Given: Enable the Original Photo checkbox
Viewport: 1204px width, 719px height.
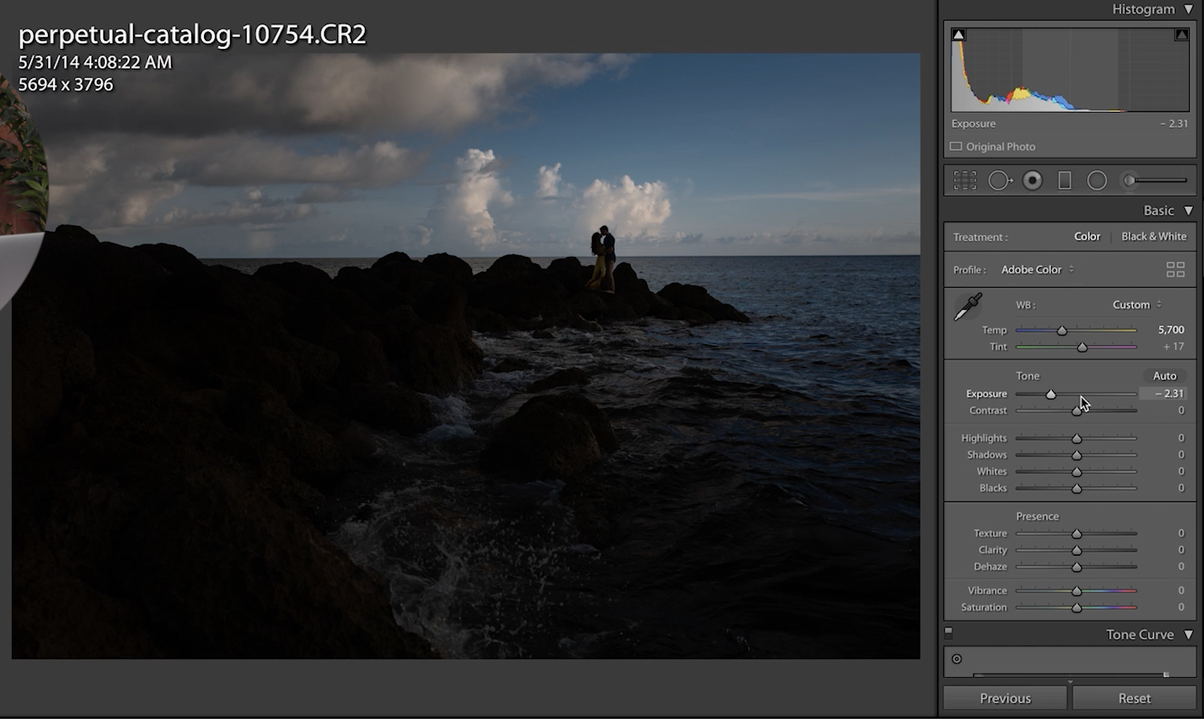Looking at the screenshot, I should pyautogui.click(x=956, y=147).
